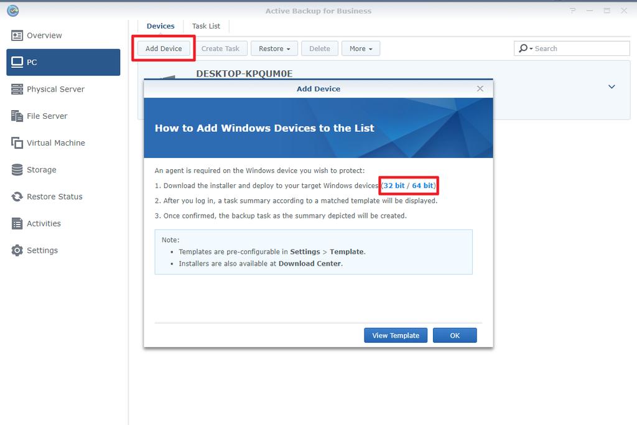Open the More dropdown menu
This screenshot has height=425, width=637.
point(361,49)
